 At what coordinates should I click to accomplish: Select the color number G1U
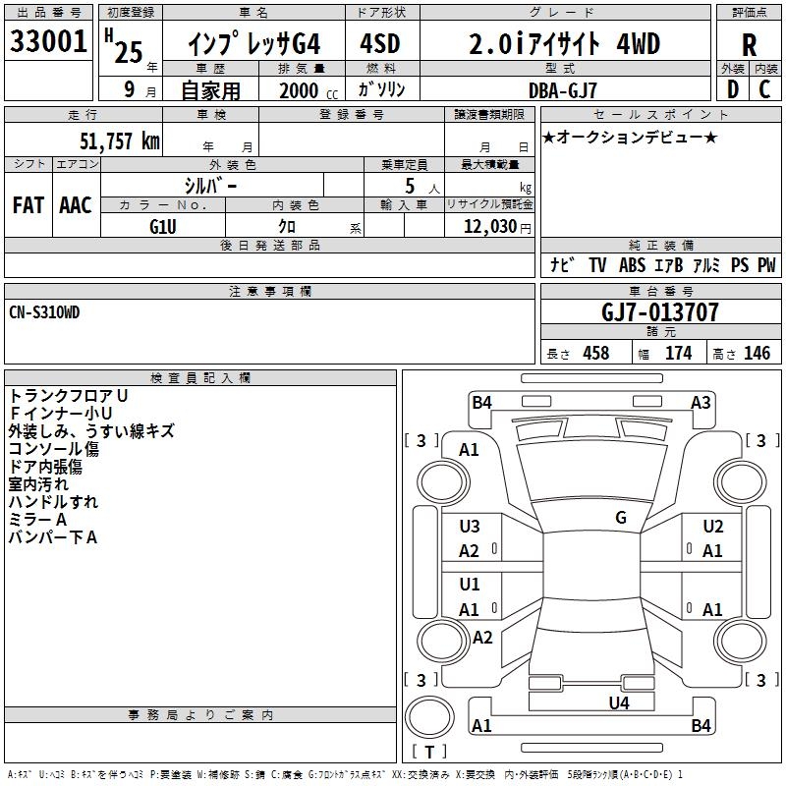coord(163,227)
